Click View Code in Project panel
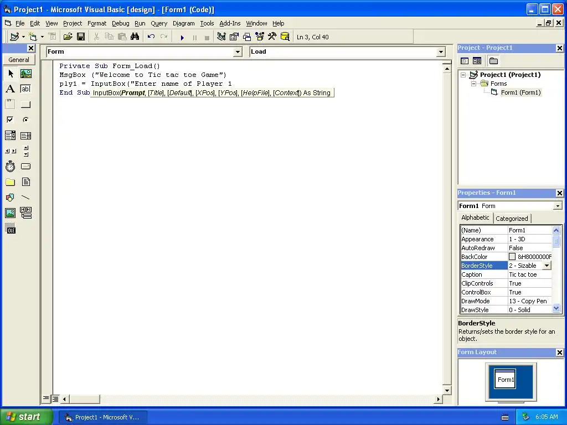This screenshot has height=425, width=567. pyautogui.click(x=465, y=61)
